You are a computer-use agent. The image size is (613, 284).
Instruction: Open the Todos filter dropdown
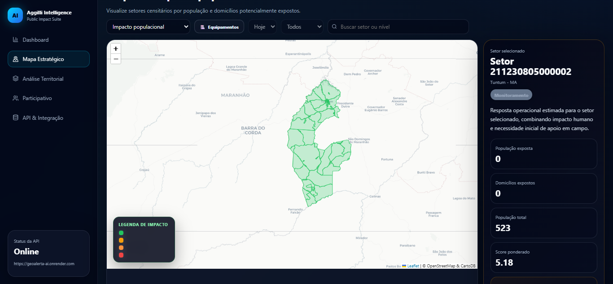pos(302,27)
